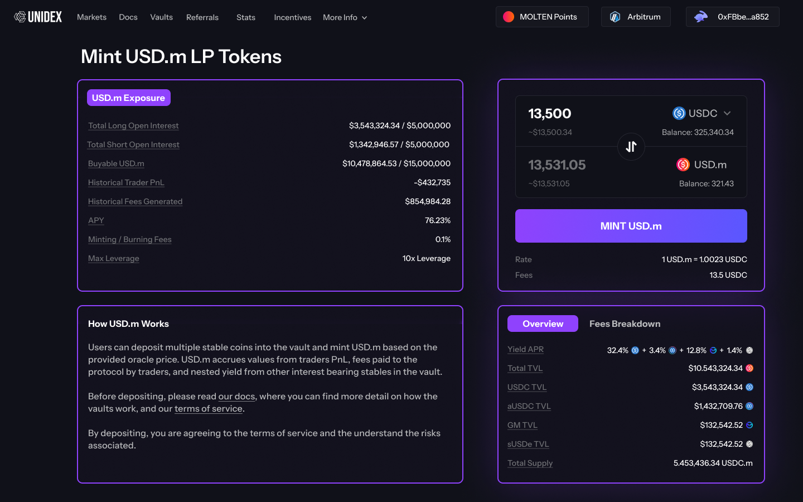Image resolution: width=803 pixels, height=502 pixels.
Task: Click first coin icon after 32.4% yield
Action: [635, 350]
